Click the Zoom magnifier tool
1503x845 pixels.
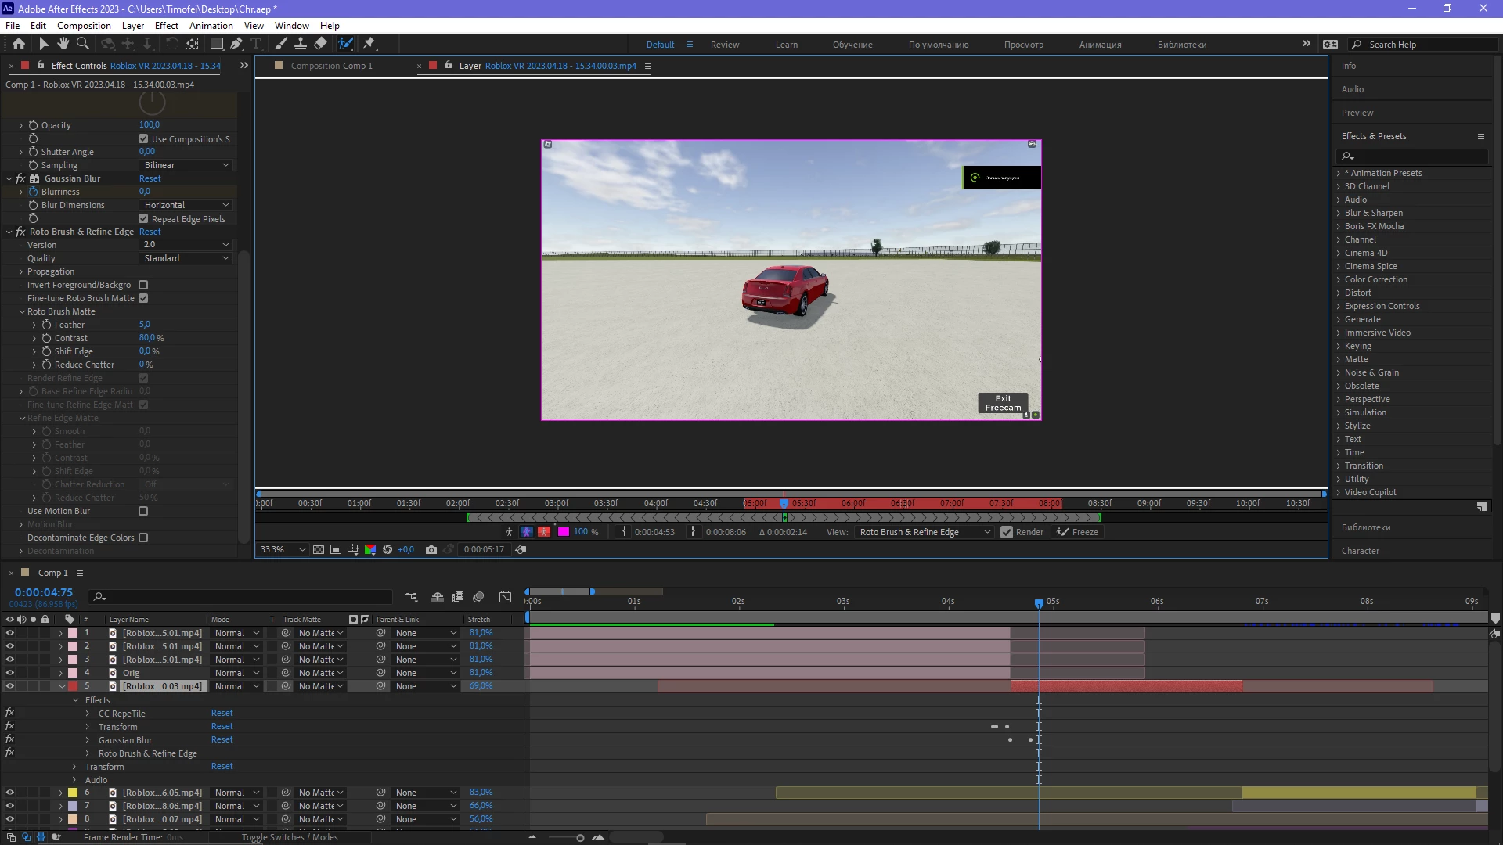click(82, 44)
